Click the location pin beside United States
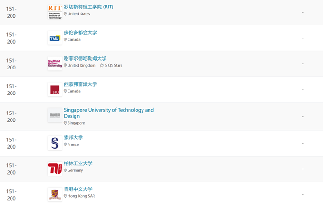323x207 pixels. point(65,14)
